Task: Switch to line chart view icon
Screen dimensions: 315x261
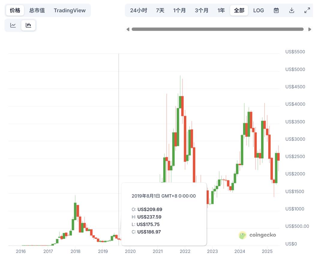Action: [x=13, y=25]
